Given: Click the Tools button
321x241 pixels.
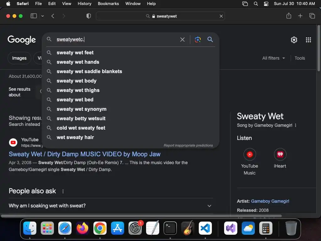Looking at the screenshot, I should coord(300,58).
